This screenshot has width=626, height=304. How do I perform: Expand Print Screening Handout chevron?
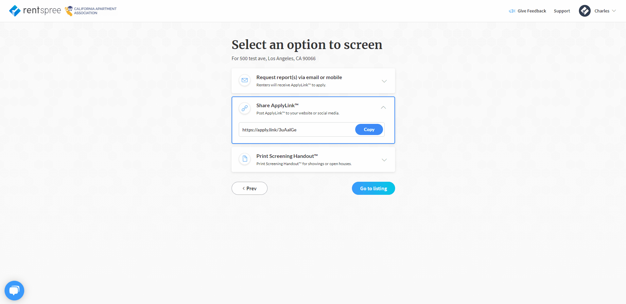click(x=384, y=160)
